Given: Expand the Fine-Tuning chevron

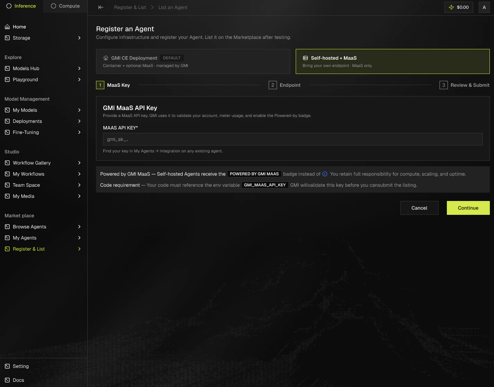Looking at the screenshot, I should pyautogui.click(x=79, y=132).
